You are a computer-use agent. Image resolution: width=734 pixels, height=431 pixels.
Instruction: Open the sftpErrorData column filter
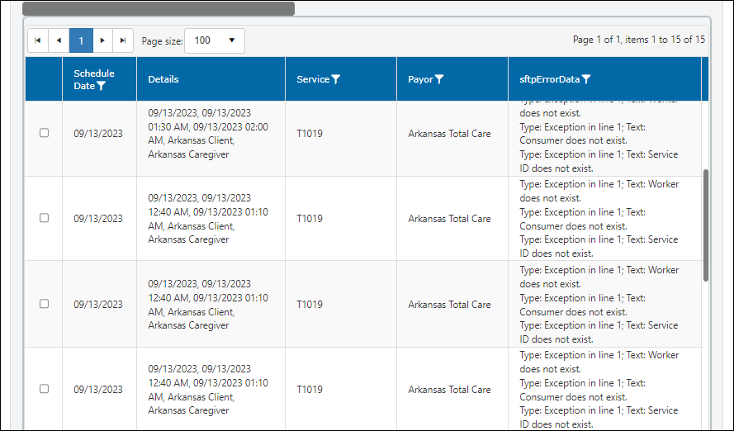tap(586, 79)
